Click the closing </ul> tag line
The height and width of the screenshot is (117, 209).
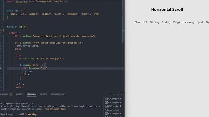[x=20, y=84]
